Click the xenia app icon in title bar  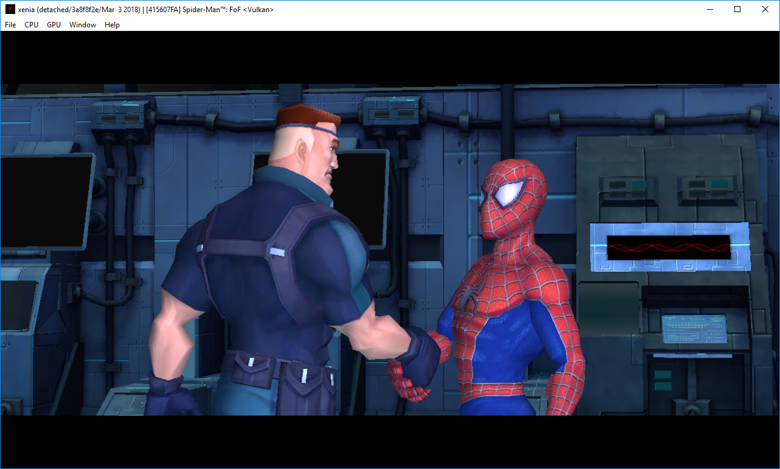tap(10, 10)
